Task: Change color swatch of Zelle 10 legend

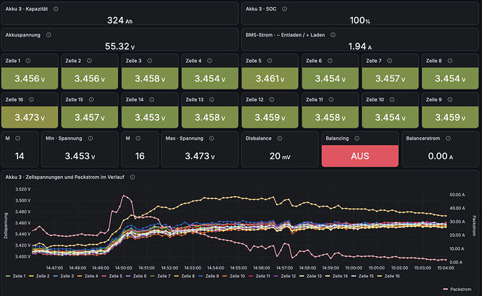Action: 225,276
